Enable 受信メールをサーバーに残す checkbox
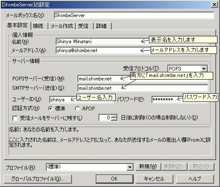This screenshot has width=220, height=187. point(15,118)
